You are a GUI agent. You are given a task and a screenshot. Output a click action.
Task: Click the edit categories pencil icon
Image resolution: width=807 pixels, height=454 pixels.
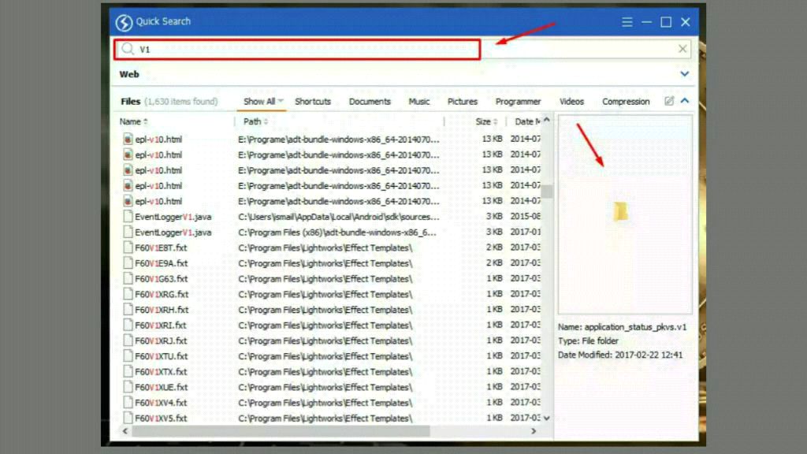click(669, 101)
